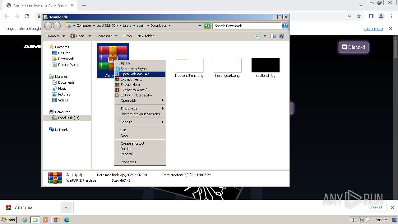398x224 pixels.
Task: Select Extract to Aimmy\ option
Action: coord(140,90)
